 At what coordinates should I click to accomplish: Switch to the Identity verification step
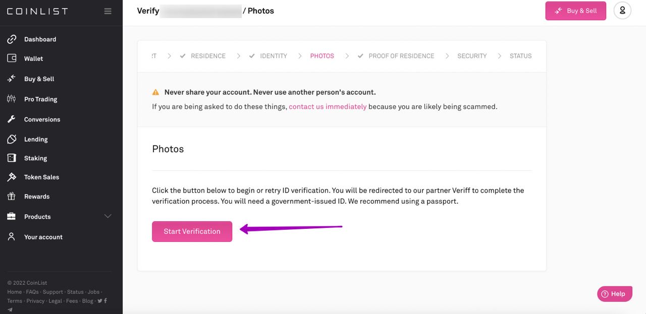(x=273, y=56)
